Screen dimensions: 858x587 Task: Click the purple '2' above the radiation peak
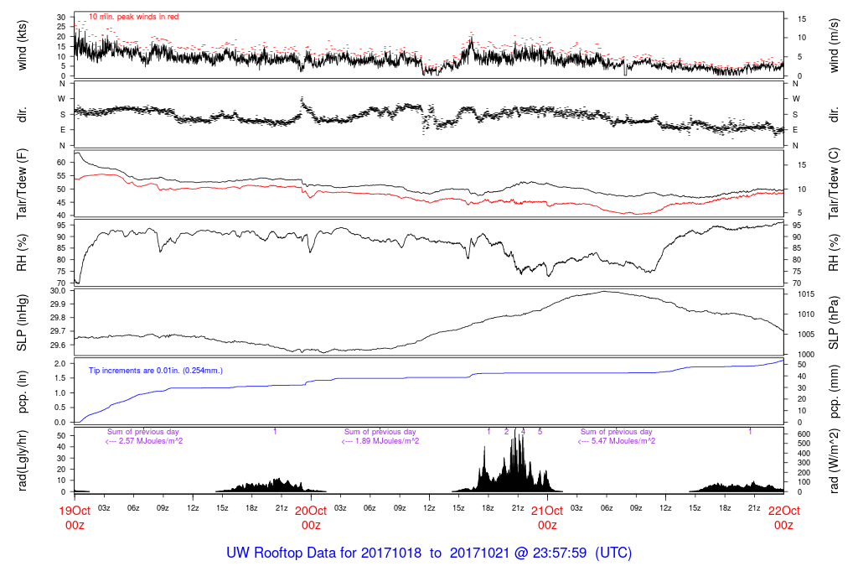coord(507,432)
